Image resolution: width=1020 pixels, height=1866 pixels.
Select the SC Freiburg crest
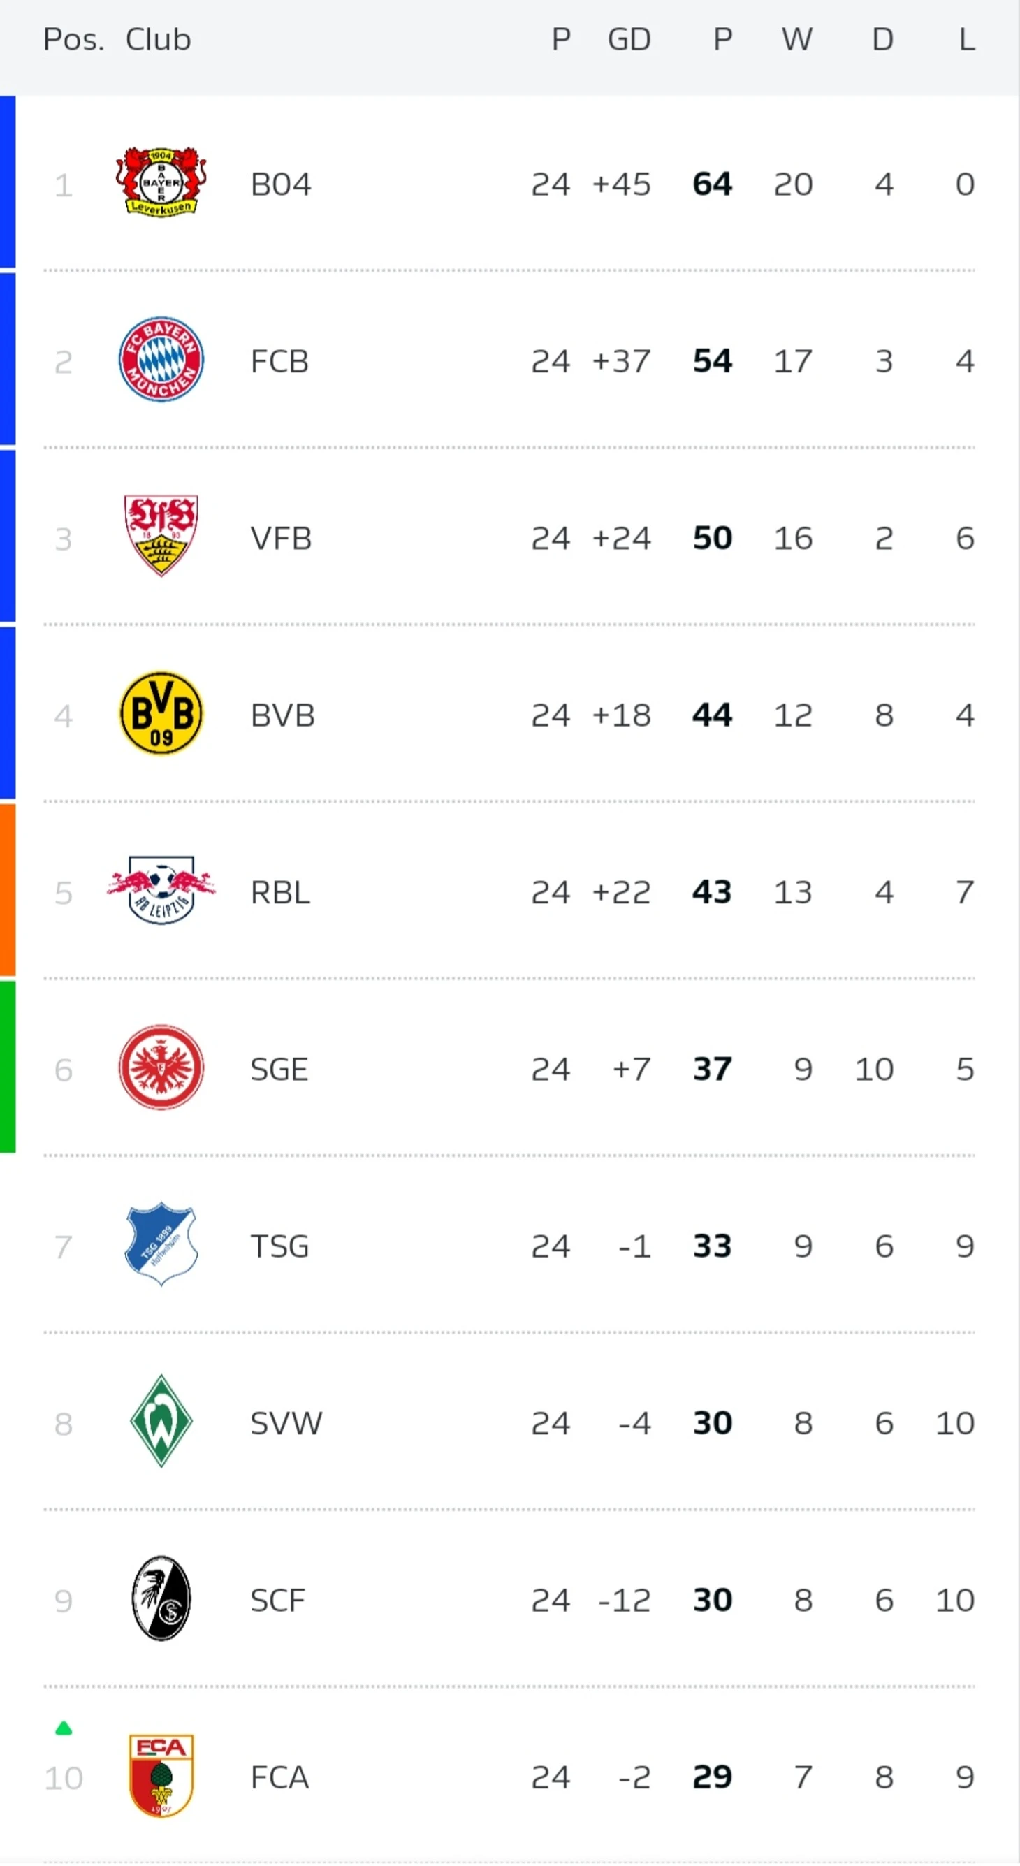click(x=161, y=1598)
